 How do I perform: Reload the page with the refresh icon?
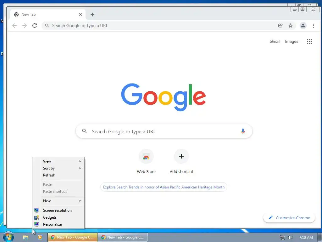(35, 26)
